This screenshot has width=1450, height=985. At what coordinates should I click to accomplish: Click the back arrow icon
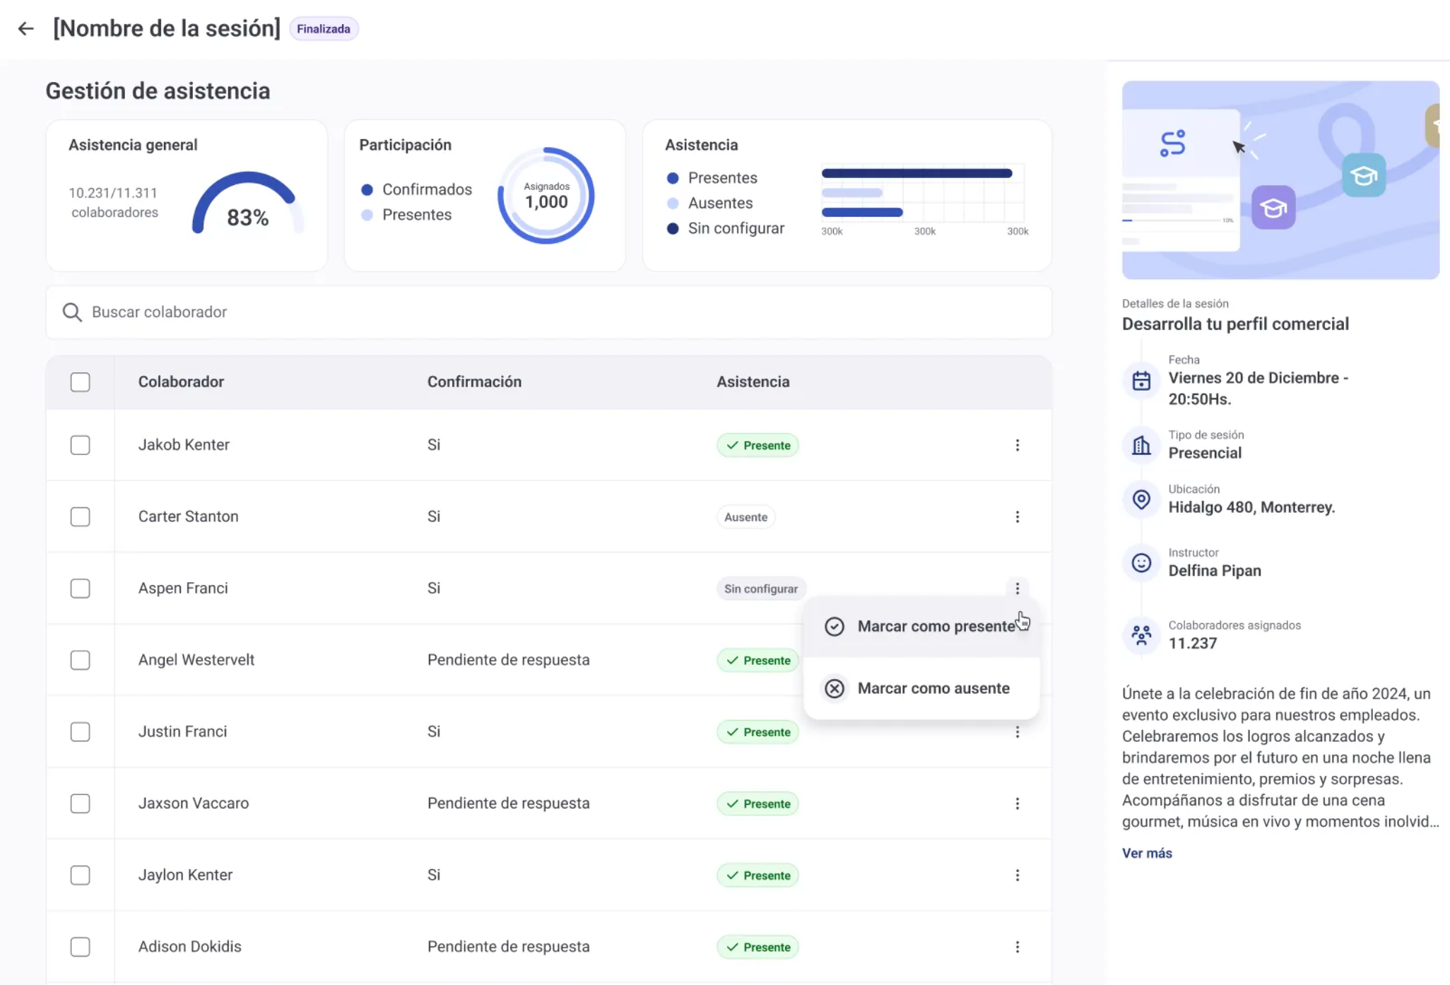[26, 29]
